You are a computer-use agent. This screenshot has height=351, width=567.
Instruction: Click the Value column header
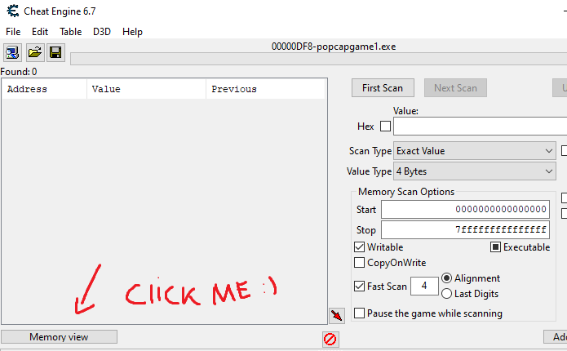(147, 89)
